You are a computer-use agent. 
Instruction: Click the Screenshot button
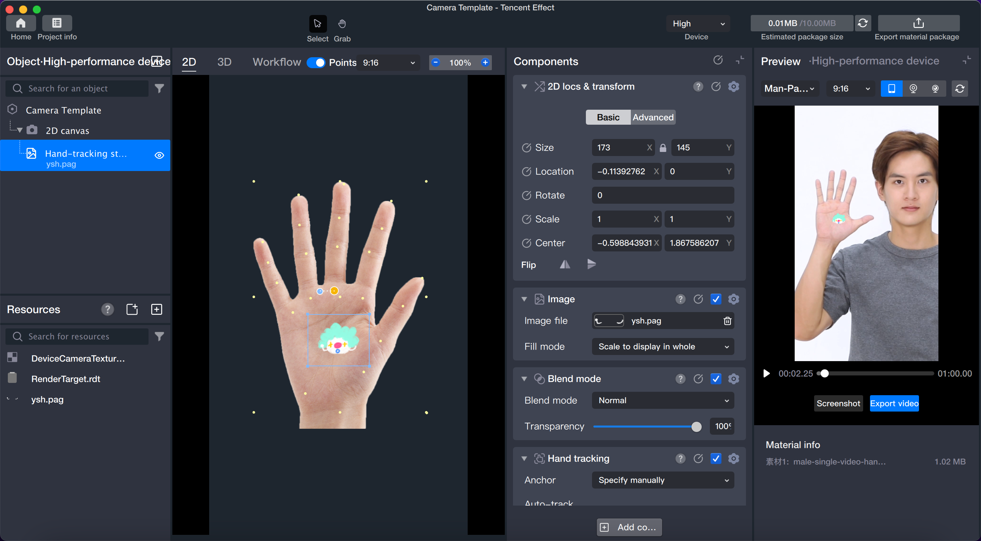838,403
